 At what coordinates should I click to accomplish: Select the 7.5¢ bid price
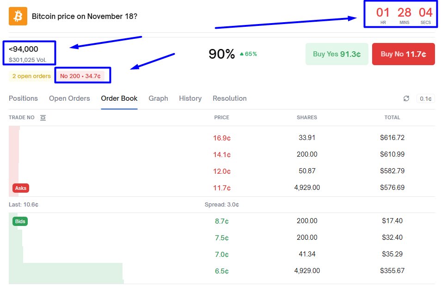pyautogui.click(x=221, y=238)
